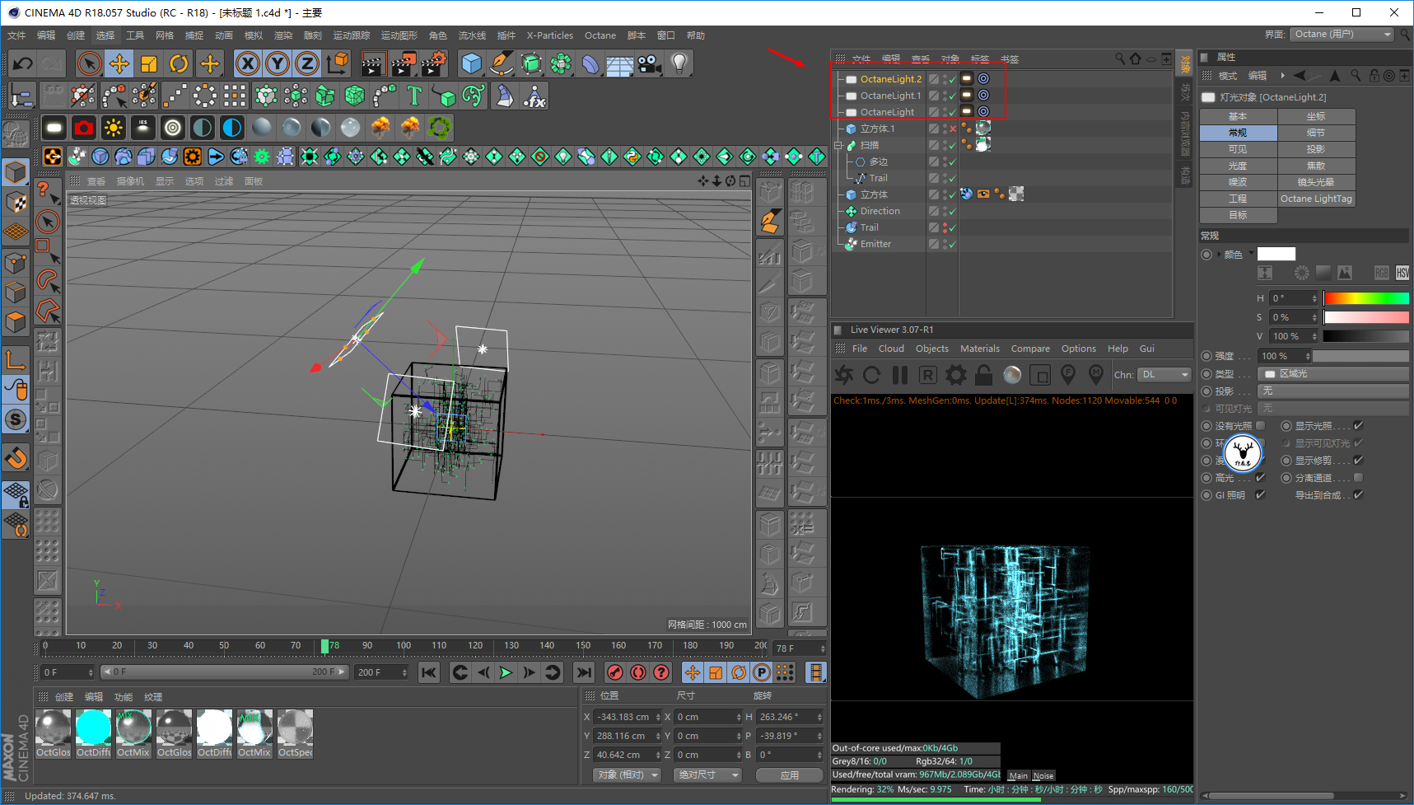
Task: Uncheck the 显示光照 checkbox
Action: [1358, 426]
